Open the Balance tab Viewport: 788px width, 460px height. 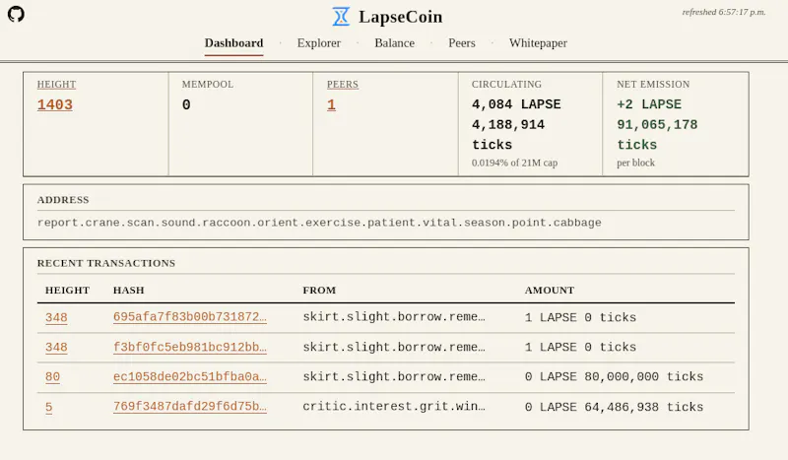pyautogui.click(x=395, y=43)
